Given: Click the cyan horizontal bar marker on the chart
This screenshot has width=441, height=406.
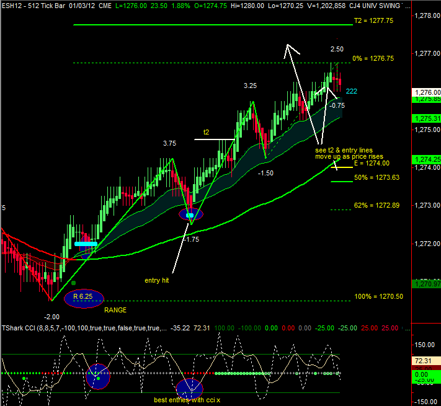Looking at the screenshot, I should point(86,244).
